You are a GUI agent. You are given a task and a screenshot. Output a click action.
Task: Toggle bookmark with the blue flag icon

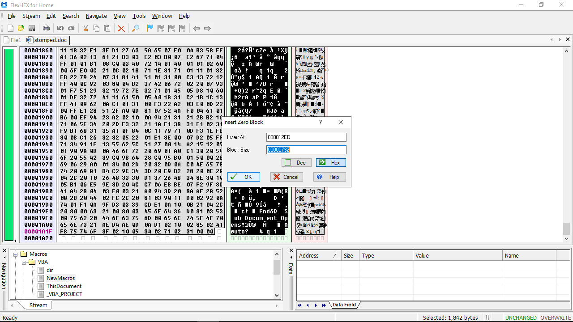(x=150, y=28)
